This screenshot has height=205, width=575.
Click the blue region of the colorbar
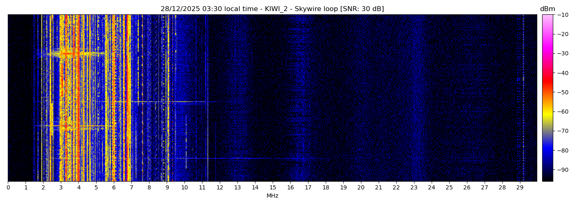(547, 150)
